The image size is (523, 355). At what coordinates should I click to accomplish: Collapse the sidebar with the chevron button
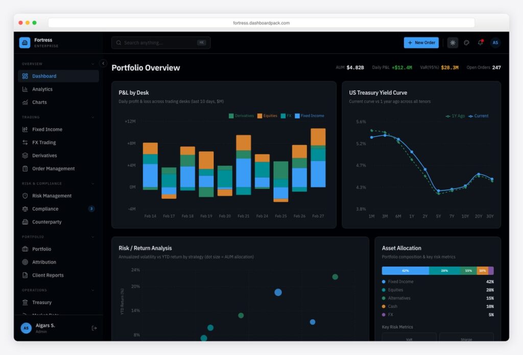pos(103,63)
